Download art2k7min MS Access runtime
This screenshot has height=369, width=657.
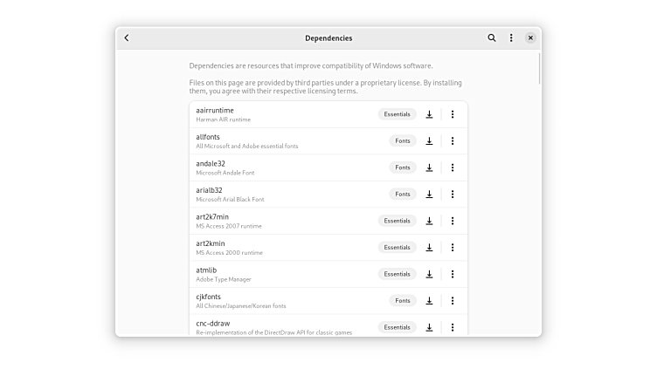point(429,221)
